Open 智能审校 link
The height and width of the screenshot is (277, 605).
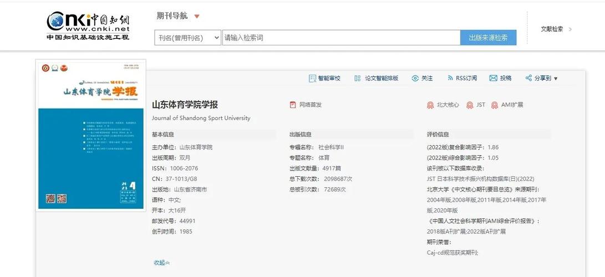(x=329, y=78)
